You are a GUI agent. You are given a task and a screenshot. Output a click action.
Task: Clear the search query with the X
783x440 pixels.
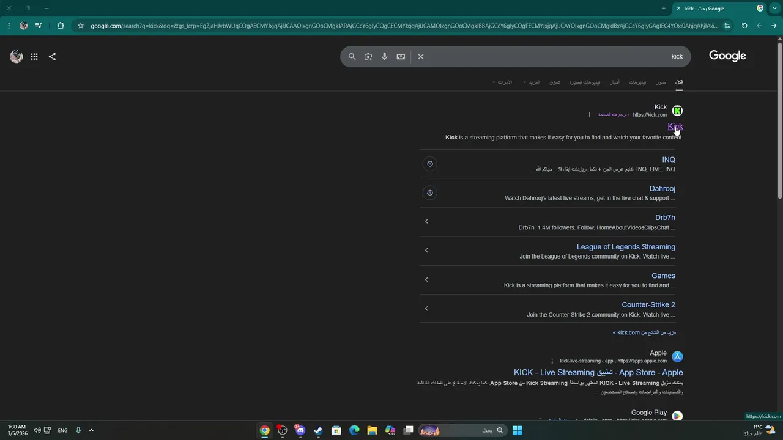[421, 56]
